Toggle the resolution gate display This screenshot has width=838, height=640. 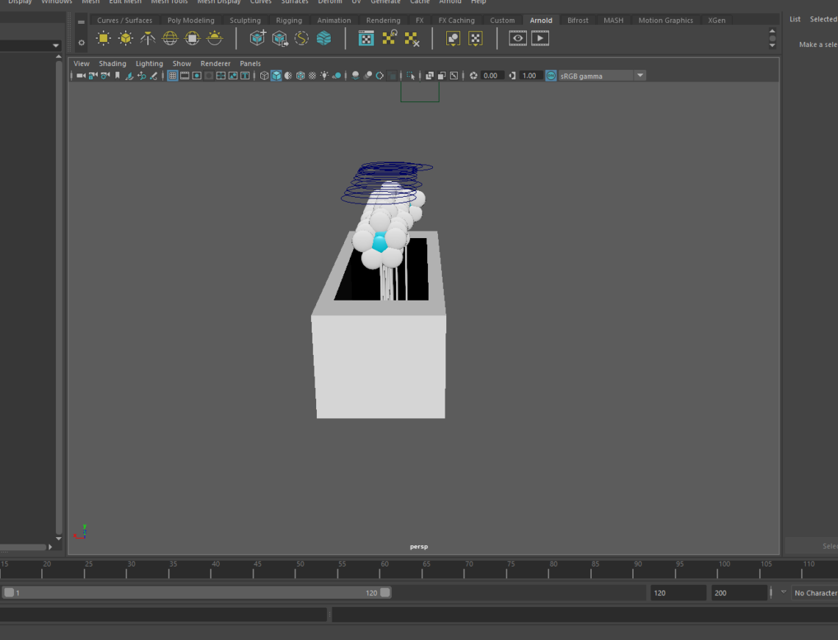click(x=197, y=76)
